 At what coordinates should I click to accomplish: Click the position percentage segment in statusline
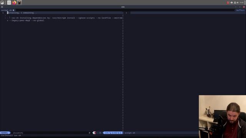(x=113, y=133)
